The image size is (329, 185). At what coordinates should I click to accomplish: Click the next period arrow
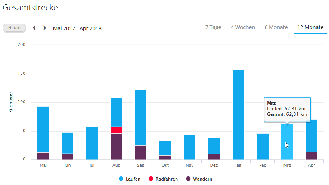tap(45, 28)
